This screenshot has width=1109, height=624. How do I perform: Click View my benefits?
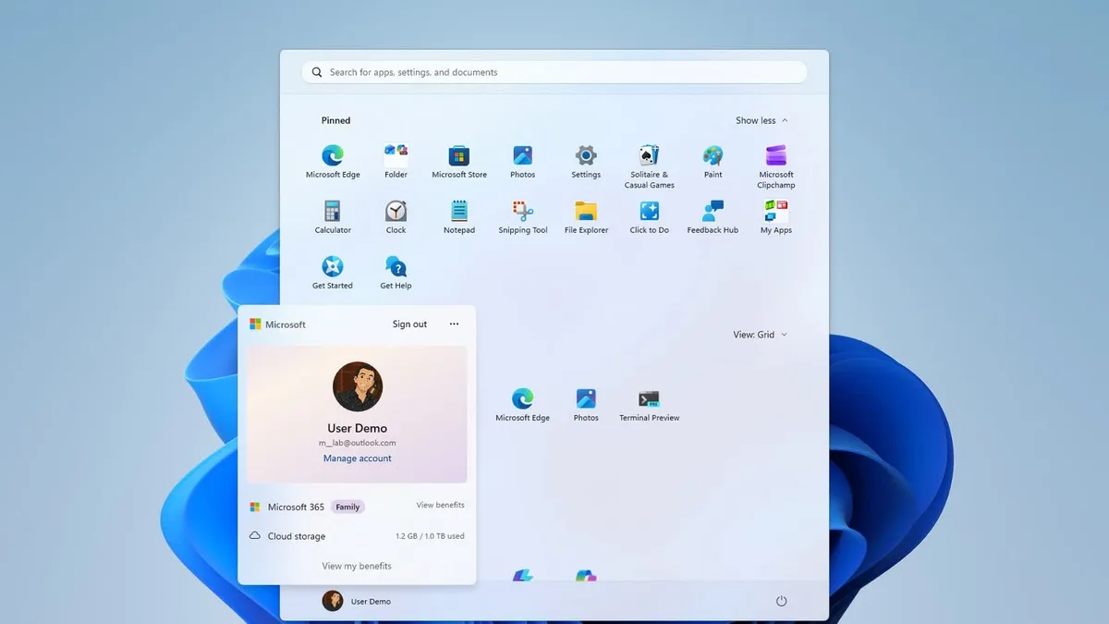(x=357, y=566)
